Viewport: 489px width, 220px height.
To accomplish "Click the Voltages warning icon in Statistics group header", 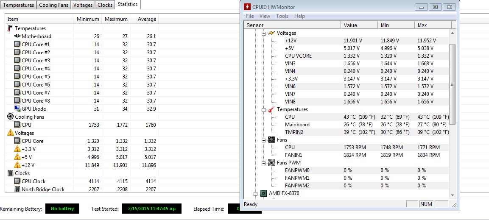I will click(x=10, y=133).
